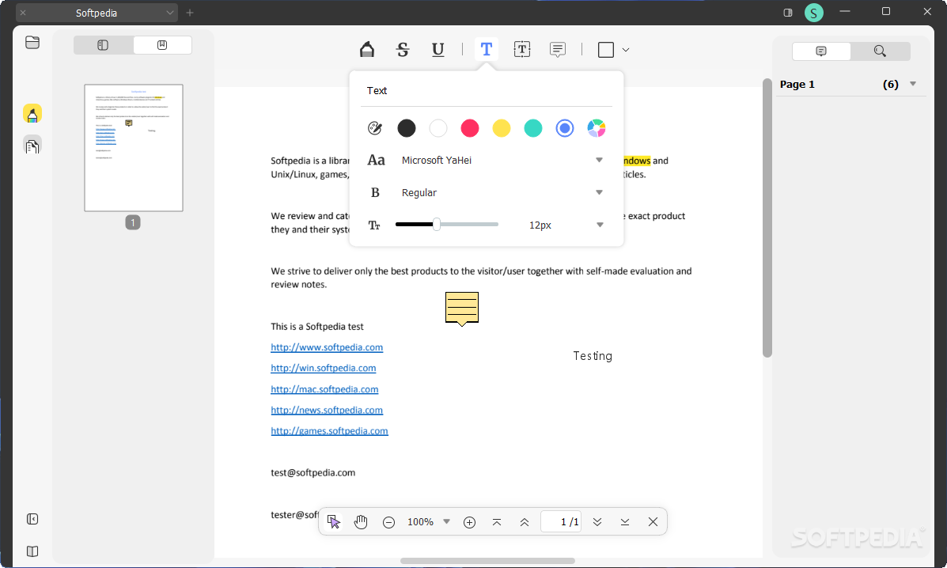Choose the red color swatch
This screenshot has width=947, height=568.
tap(470, 128)
